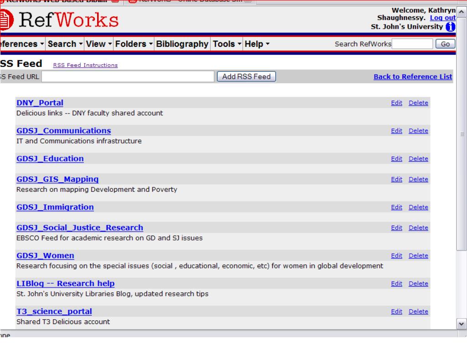Click the Go search button
This screenshot has width=467, height=350.
445,44
